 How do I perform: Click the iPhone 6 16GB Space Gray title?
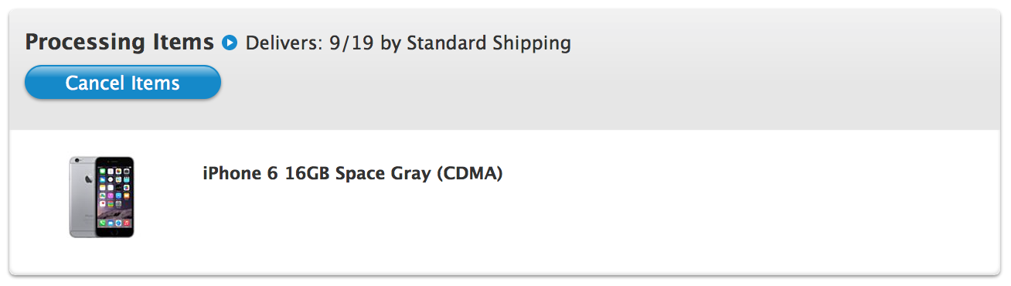[x=352, y=173]
